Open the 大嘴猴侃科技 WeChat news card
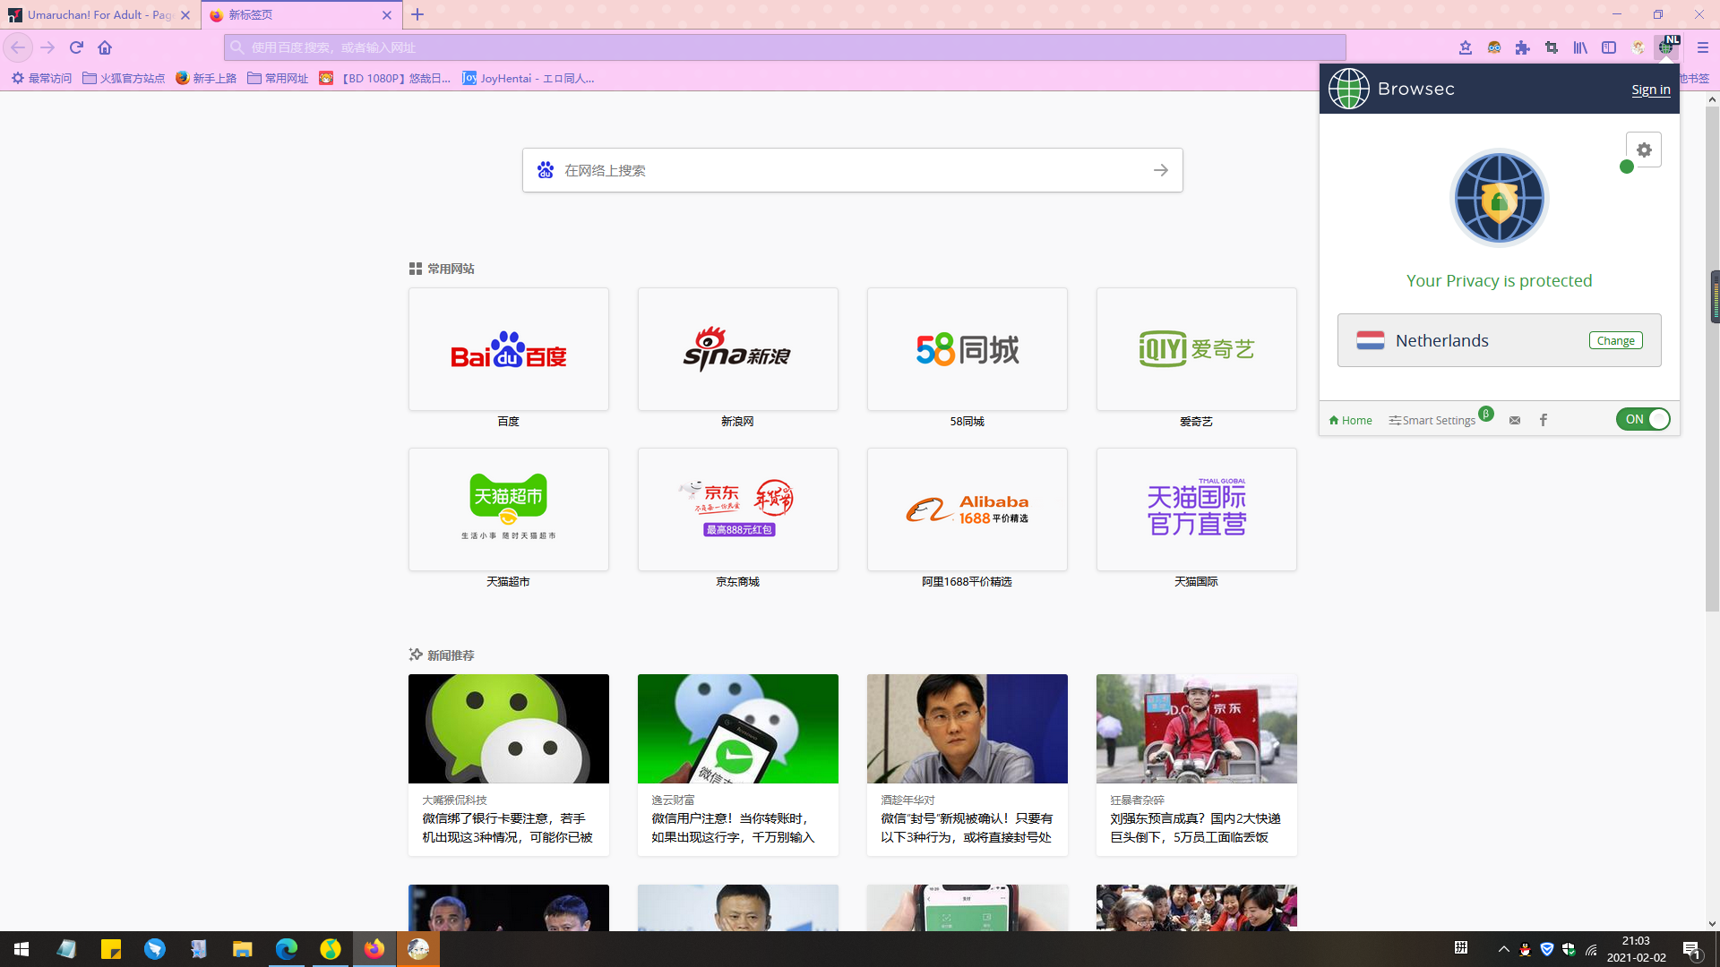Viewport: 1720px width, 967px height. [x=509, y=765]
